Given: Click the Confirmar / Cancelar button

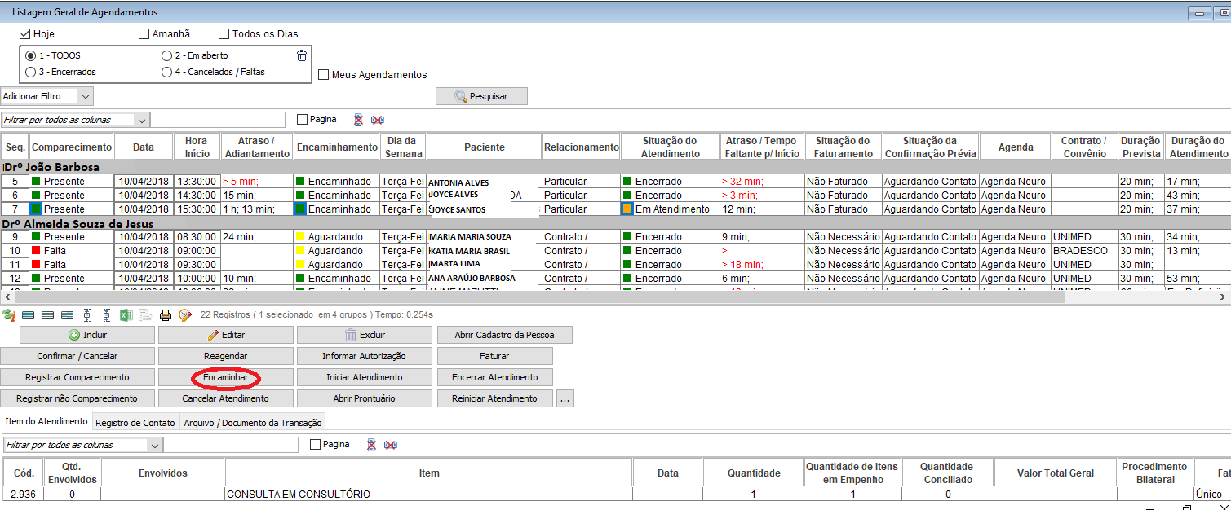Looking at the screenshot, I should click(x=77, y=356).
